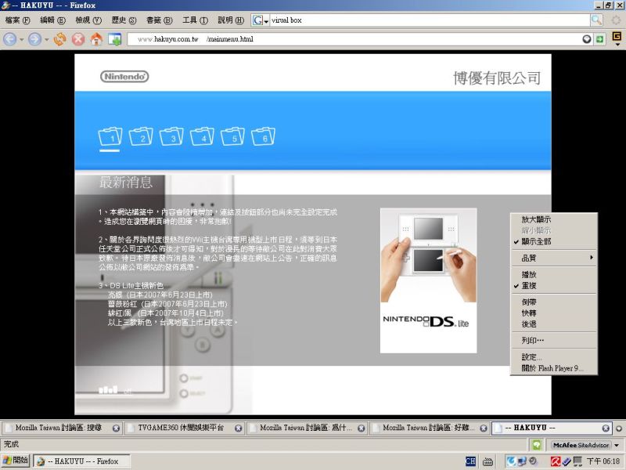The width and height of the screenshot is (626, 470).
Task: Select 放大顯示 zoom in from context menu
Action: point(554,219)
